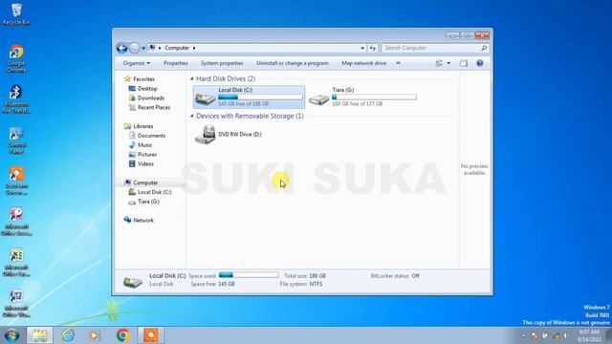The height and width of the screenshot is (344, 612).
Task: Open the Recycle Bin desktop icon
Action: pyautogui.click(x=16, y=14)
